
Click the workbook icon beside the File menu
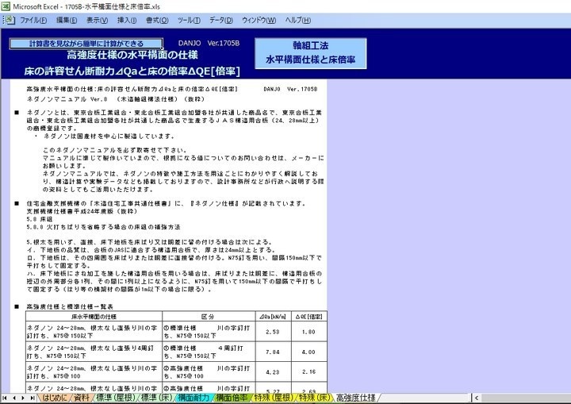click(9, 20)
